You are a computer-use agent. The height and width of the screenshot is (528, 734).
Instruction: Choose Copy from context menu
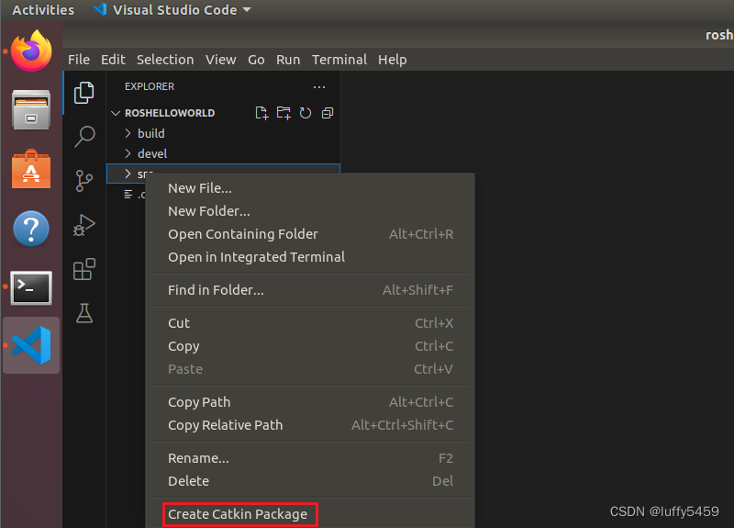(310, 346)
